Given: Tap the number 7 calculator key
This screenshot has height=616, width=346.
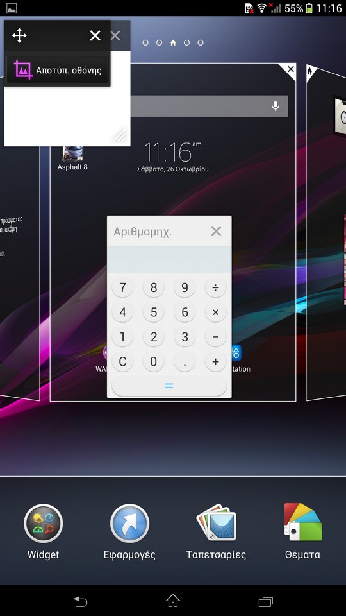Looking at the screenshot, I should click(x=123, y=288).
